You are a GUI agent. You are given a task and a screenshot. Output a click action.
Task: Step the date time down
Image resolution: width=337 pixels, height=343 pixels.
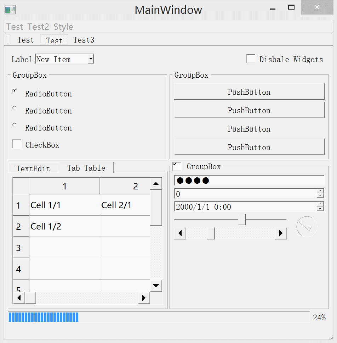[x=320, y=209]
